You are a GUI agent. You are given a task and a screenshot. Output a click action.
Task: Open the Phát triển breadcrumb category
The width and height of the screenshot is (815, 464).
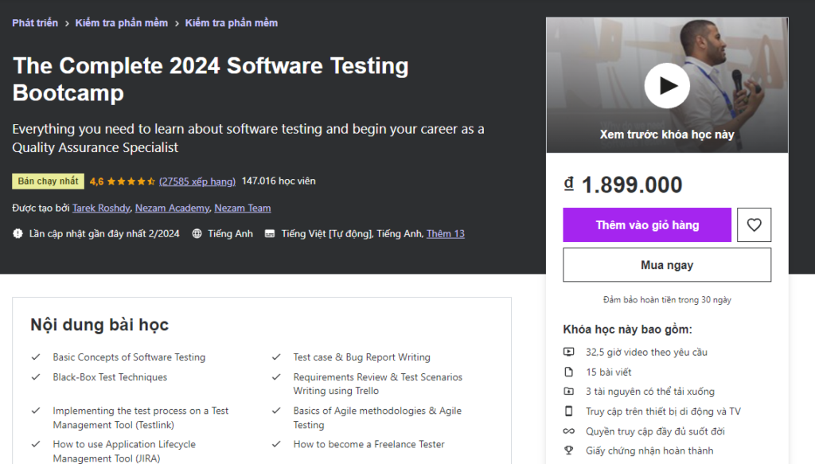coord(35,23)
